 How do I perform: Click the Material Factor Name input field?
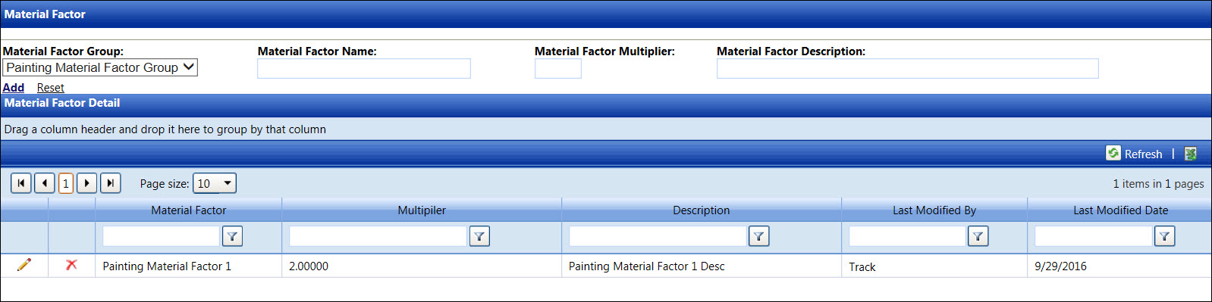(364, 68)
